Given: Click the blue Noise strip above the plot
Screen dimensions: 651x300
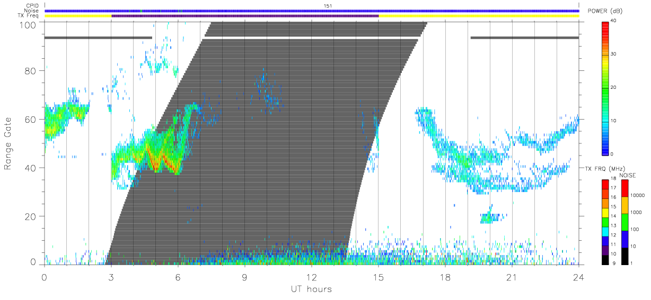Looking at the screenshot, I should click(x=312, y=11).
